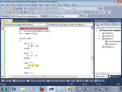Restart debugging session icon
The height and width of the screenshot is (92, 122).
point(78,12)
